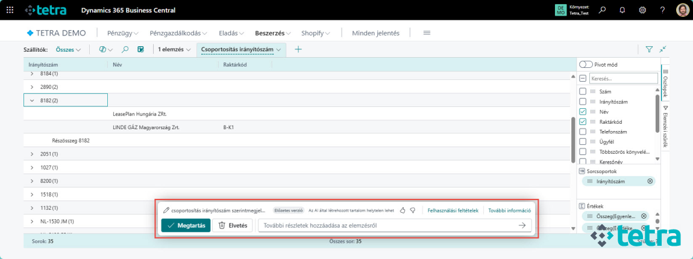Select the Csoportosítás irányítószám tab

237,49
